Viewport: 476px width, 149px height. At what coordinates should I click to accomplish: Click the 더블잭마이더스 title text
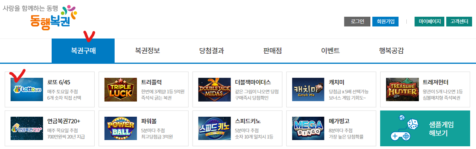pos(253,82)
